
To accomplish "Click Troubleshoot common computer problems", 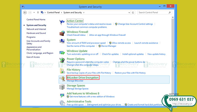I will tap(87, 27).
